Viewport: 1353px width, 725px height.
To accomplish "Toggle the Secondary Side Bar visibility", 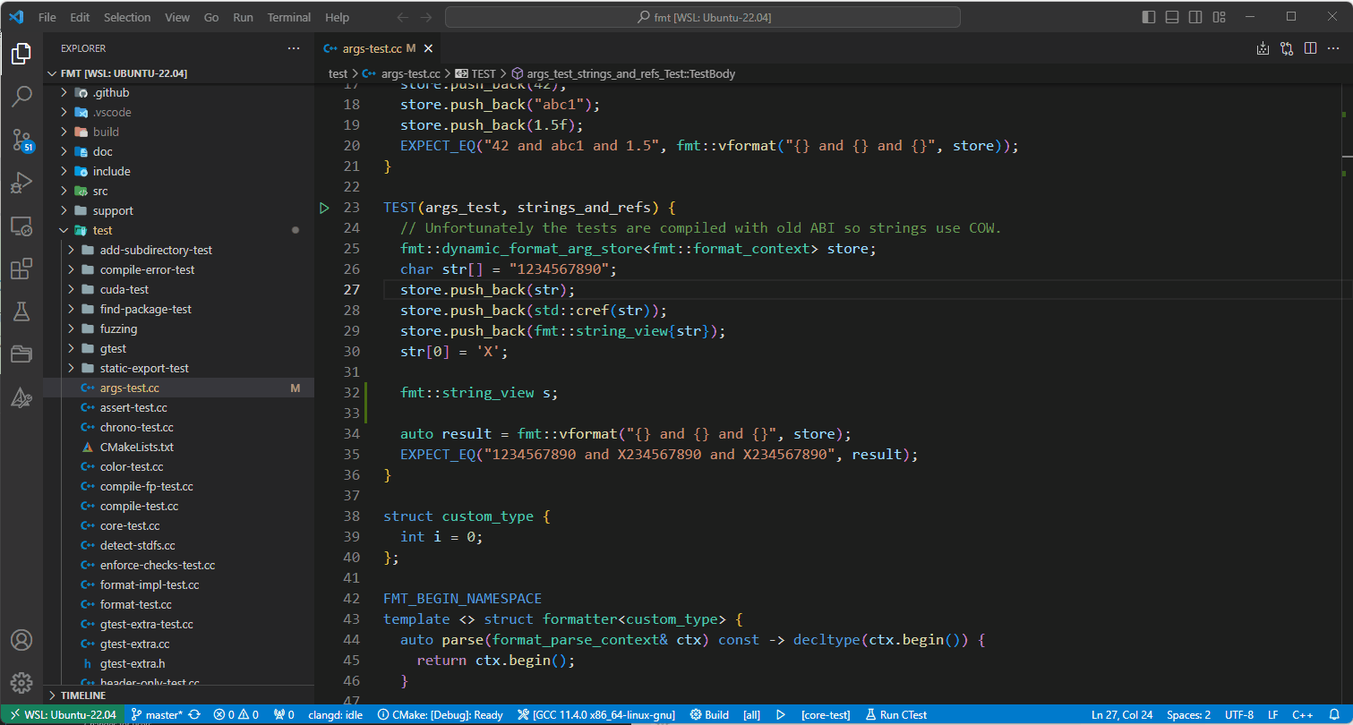I will [1195, 16].
